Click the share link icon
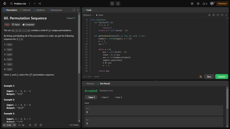Viewport: 230px width, 129px height. coord(35,125)
